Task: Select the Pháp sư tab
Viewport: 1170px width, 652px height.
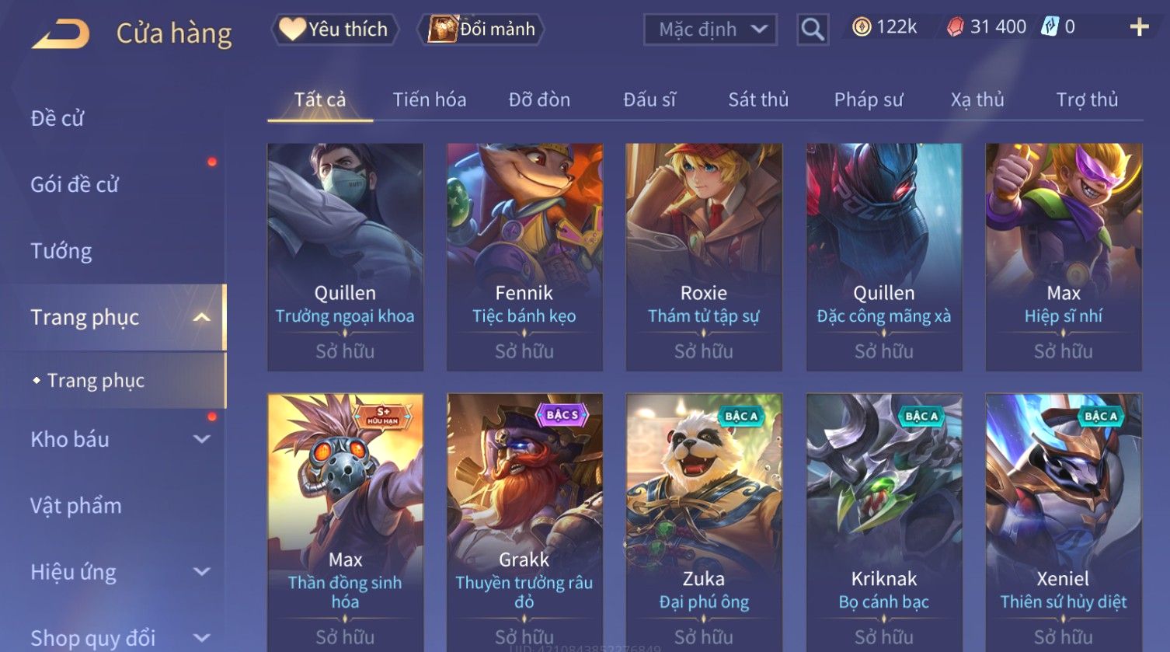Action: (869, 99)
